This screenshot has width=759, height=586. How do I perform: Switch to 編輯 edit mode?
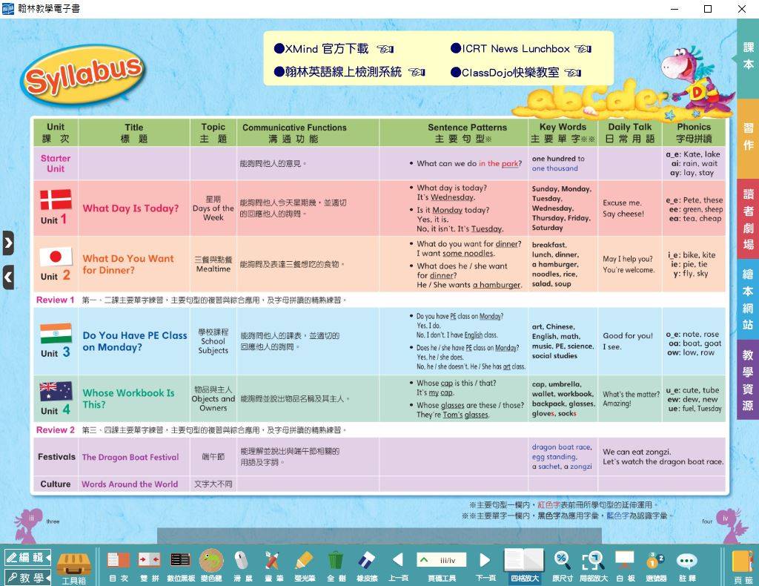click(x=27, y=557)
